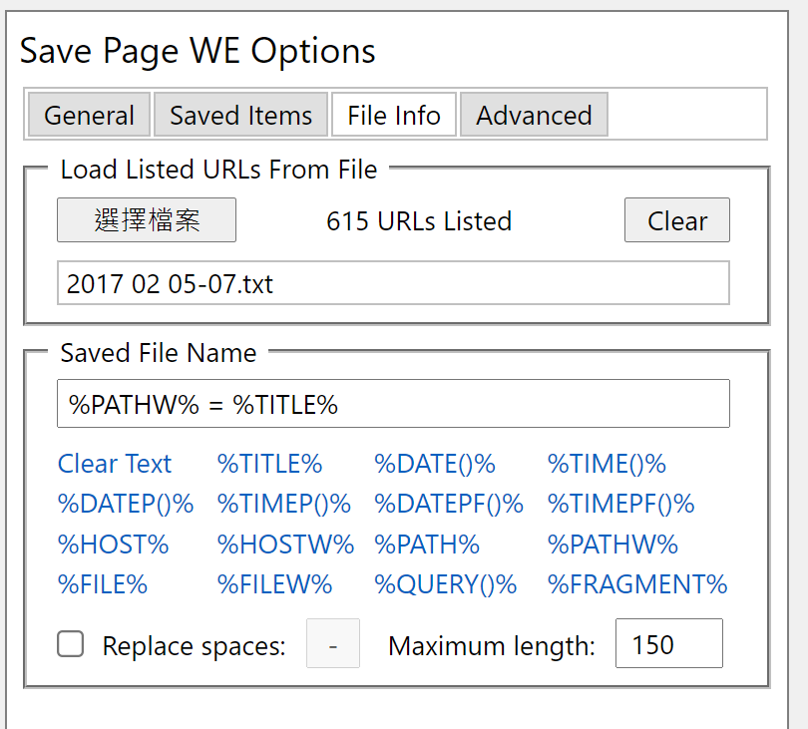Click the saved file name text field
Viewport: 808px width, 729px height.
click(x=393, y=404)
